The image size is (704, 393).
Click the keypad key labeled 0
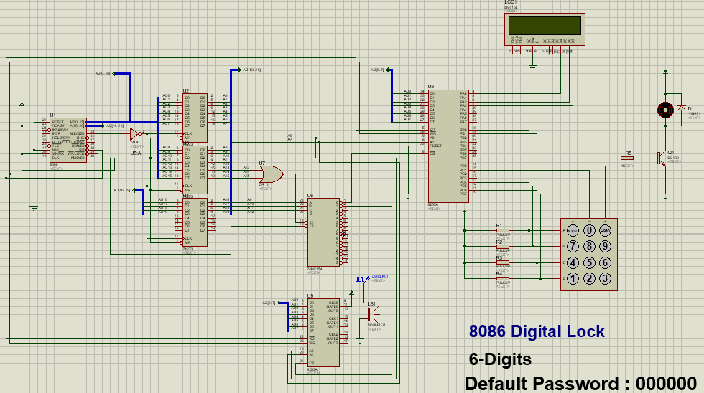[589, 231]
